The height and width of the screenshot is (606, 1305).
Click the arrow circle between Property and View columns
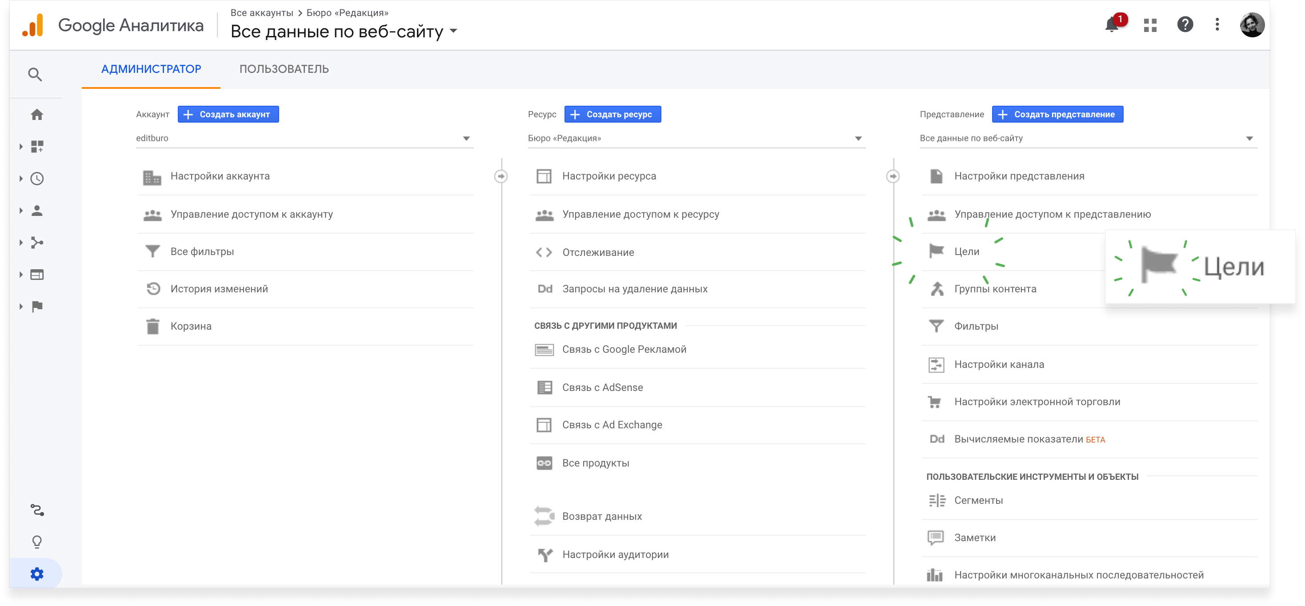[x=893, y=176]
